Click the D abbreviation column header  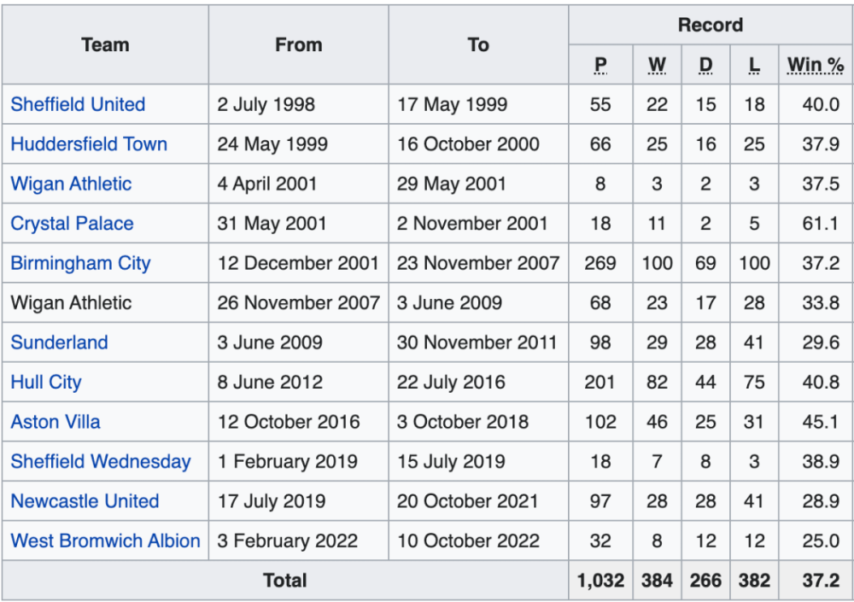point(705,65)
